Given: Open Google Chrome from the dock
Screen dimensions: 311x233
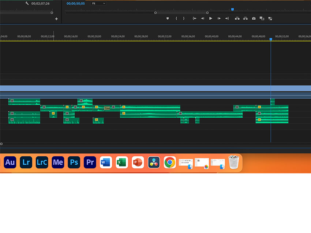Looking at the screenshot, I should point(169,162).
